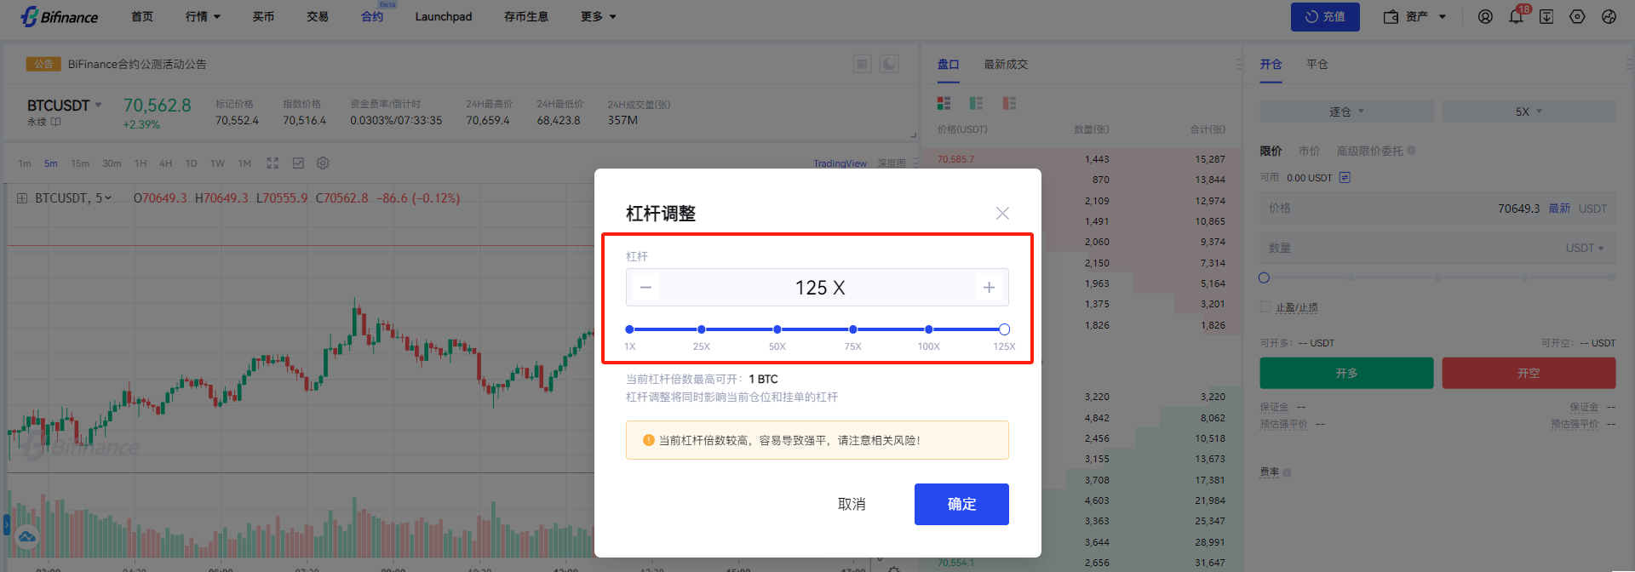Set leverage slider to the 50X mark
The image size is (1635, 572).
pos(777,329)
